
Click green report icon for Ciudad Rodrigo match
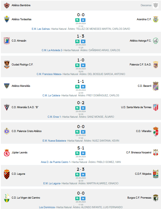click(x=77, y=65)
